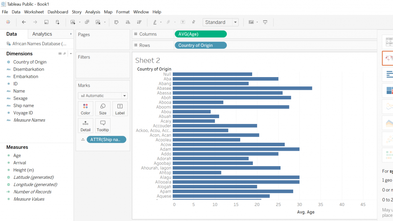Switch to the Analytics tab
Screen dimensions: 393x221
tap(42, 34)
